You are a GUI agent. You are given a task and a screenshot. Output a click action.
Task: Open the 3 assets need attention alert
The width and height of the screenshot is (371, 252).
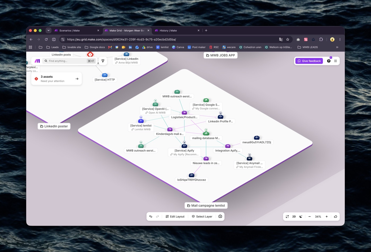56,79
